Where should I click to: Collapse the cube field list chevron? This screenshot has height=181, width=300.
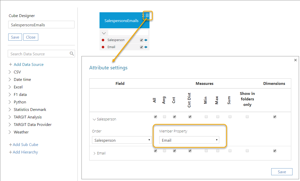tap(104, 33)
